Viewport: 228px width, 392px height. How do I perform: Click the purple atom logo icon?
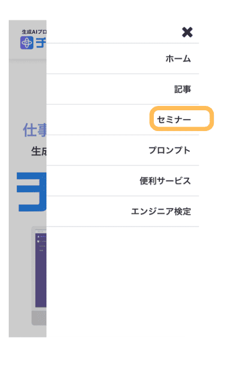pyautogui.click(x=27, y=43)
